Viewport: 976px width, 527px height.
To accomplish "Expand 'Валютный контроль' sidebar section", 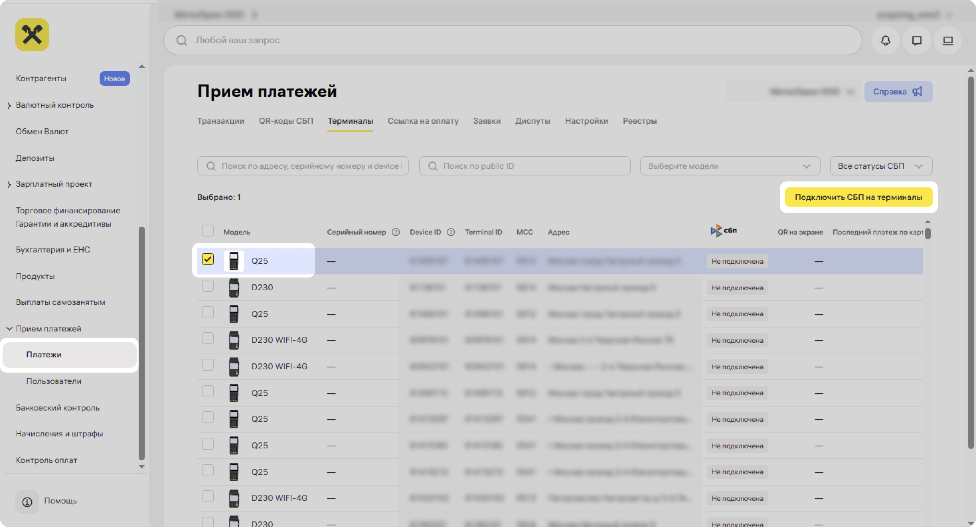I will pos(54,105).
